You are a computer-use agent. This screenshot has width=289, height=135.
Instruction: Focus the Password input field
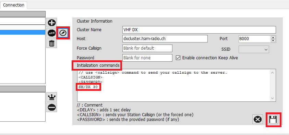coord(147,58)
